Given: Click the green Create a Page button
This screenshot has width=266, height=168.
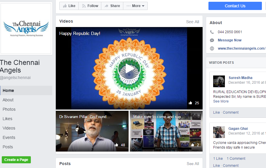Looking at the screenshot, I should pos(16,160).
